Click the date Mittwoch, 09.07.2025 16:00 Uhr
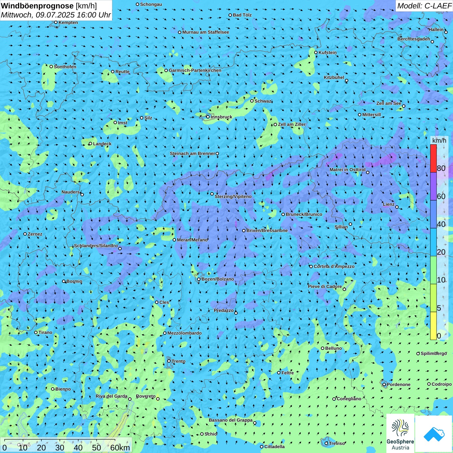Image resolution: width=453 pixels, height=453 pixels. point(56,15)
